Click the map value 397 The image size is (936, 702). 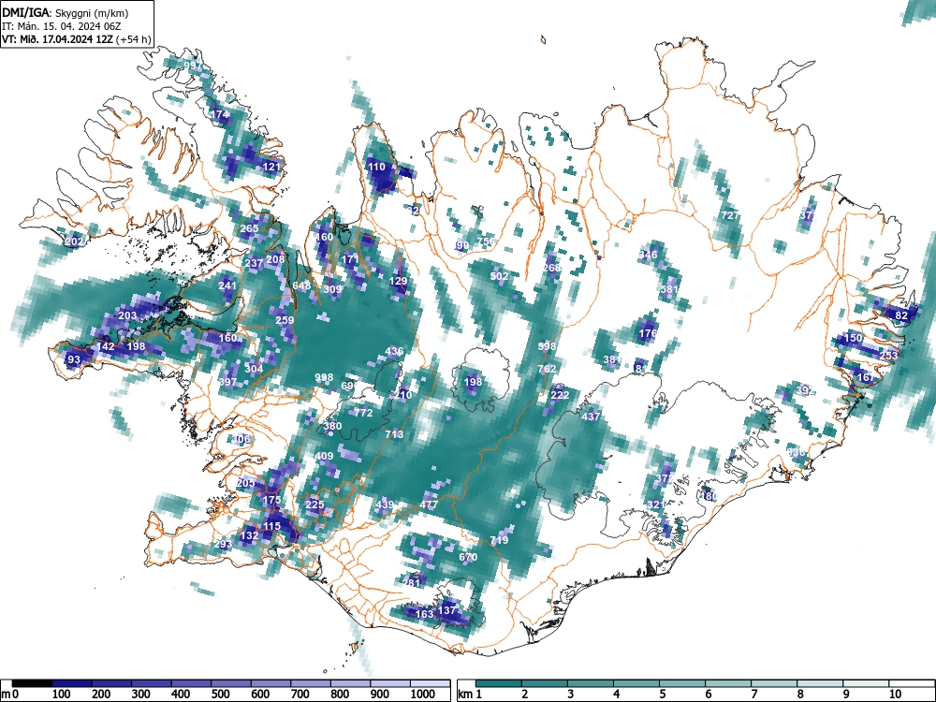tap(227, 382)
